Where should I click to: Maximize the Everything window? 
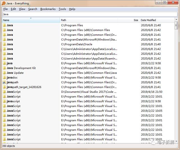(165, 3)
